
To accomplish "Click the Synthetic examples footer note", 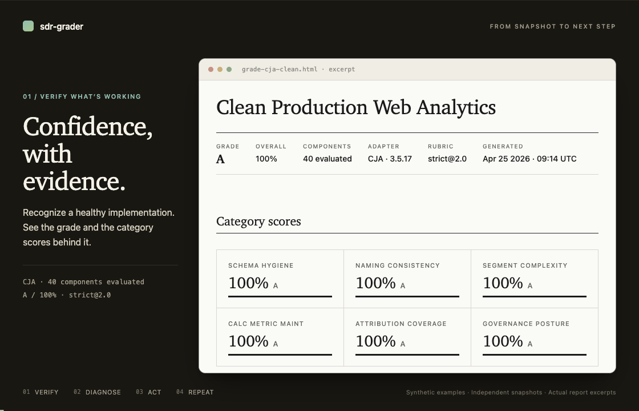I will point(511,392).
